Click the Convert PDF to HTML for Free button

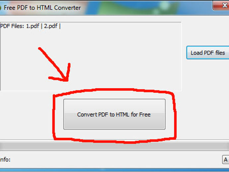click(x=114, y=114)
